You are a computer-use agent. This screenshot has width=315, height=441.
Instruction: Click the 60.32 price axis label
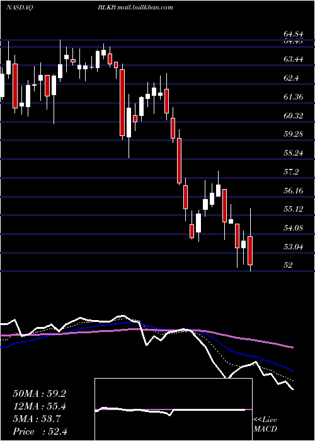[x=294, y=115]
